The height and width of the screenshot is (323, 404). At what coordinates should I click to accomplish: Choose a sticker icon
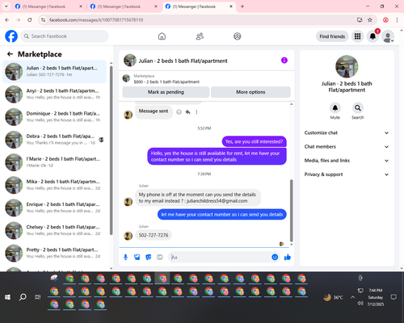[149, 258]
